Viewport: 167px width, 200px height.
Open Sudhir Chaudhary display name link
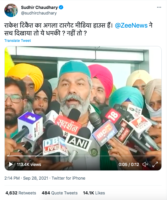(x=39, y=8)
